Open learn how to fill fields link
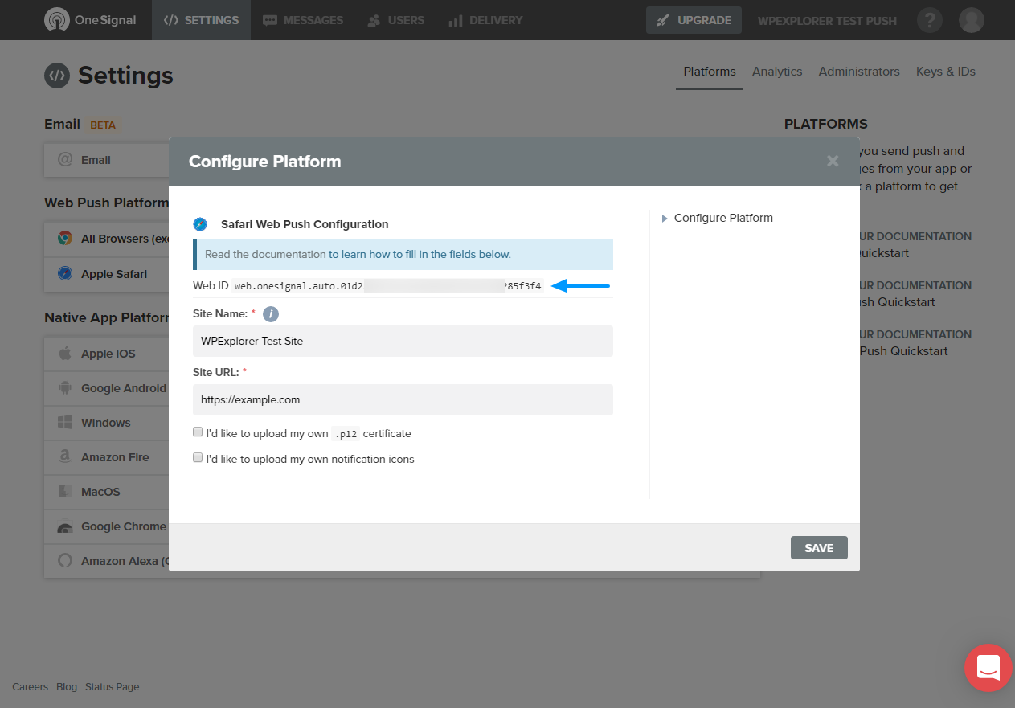 [420, 254]
